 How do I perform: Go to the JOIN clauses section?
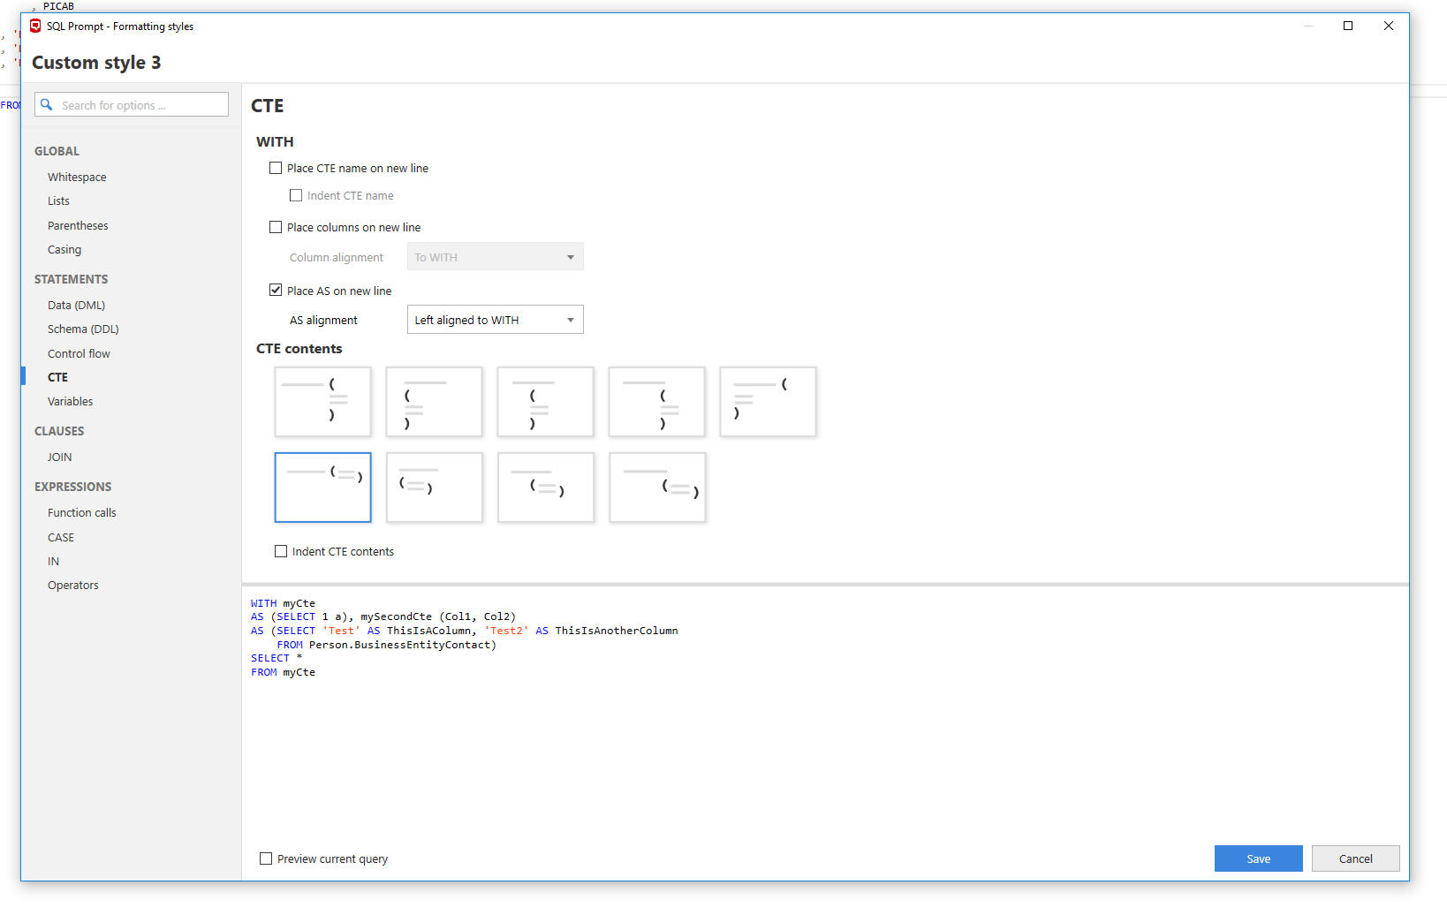click(x=60, y=457)
